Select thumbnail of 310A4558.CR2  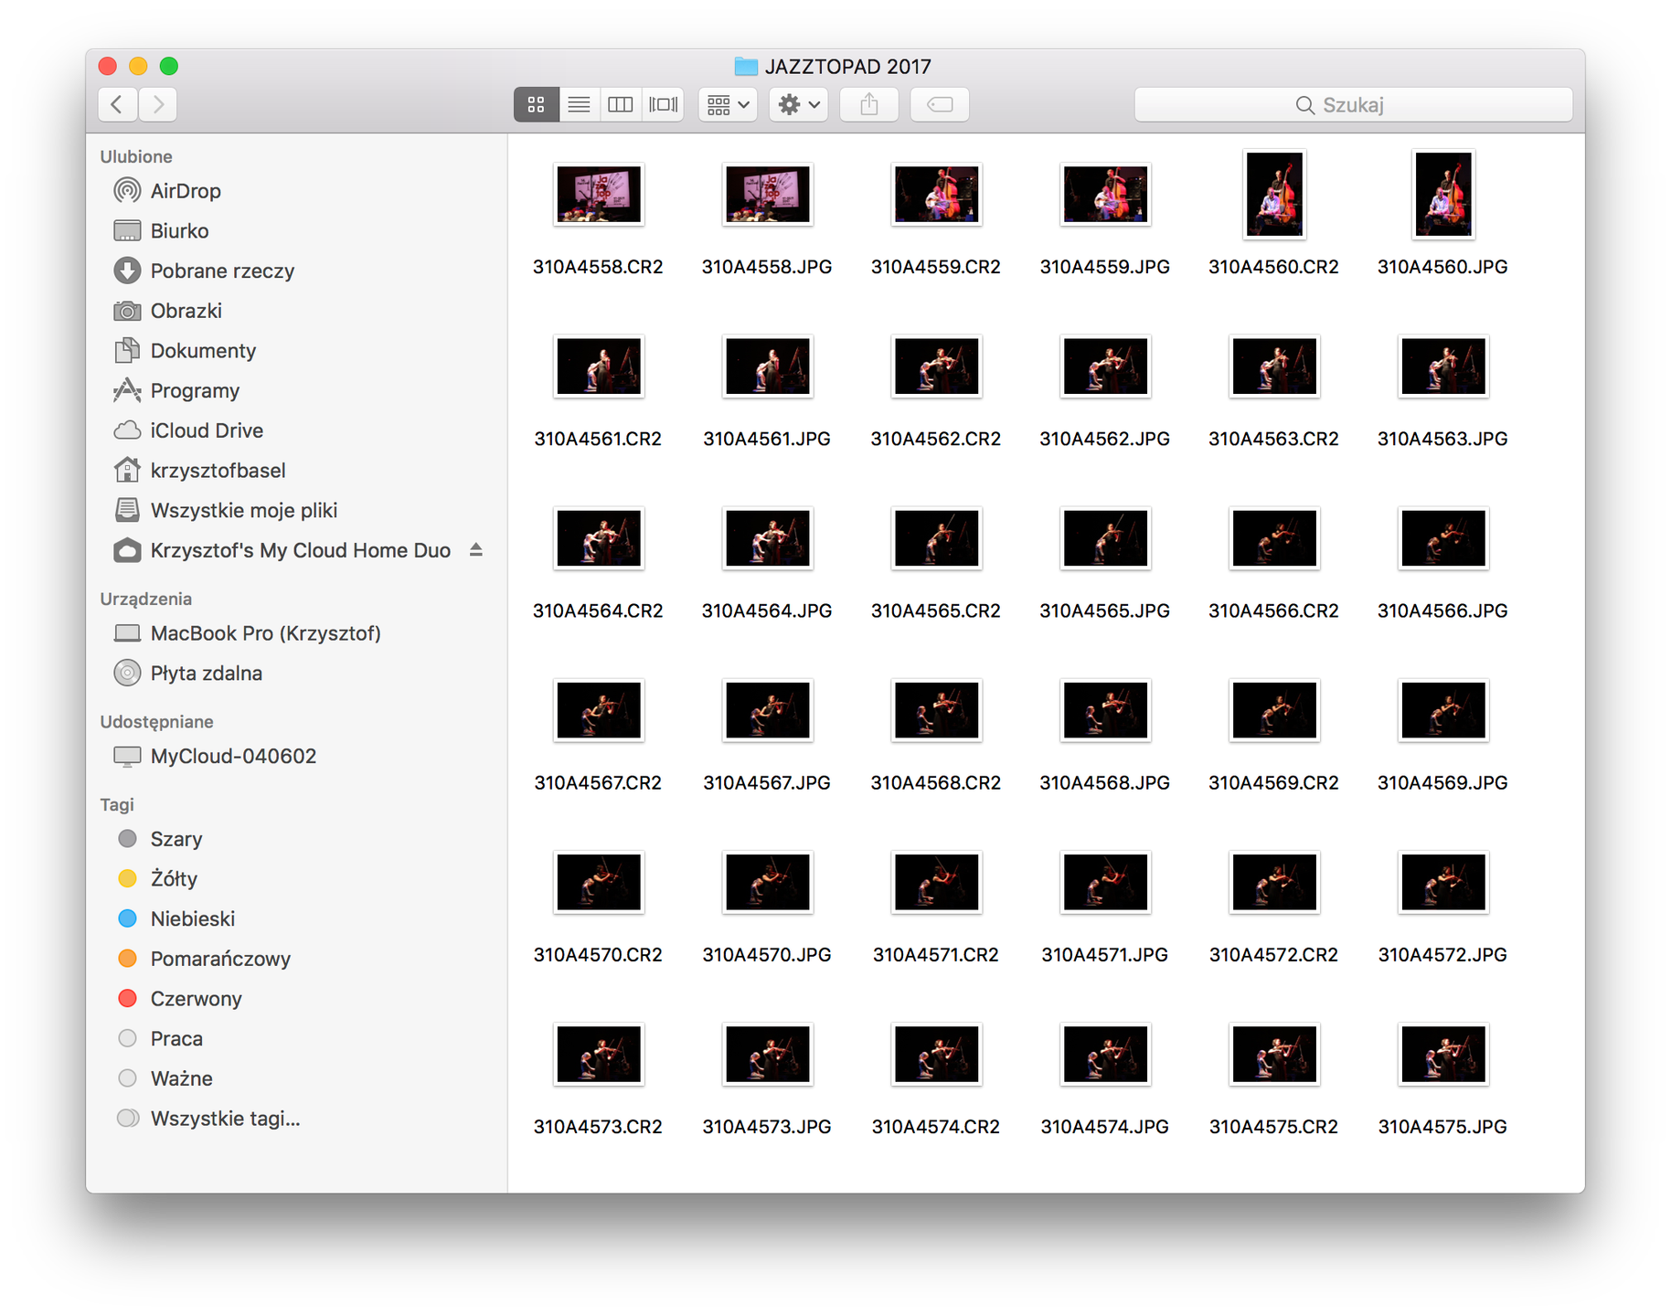click(x=599, y=194)
